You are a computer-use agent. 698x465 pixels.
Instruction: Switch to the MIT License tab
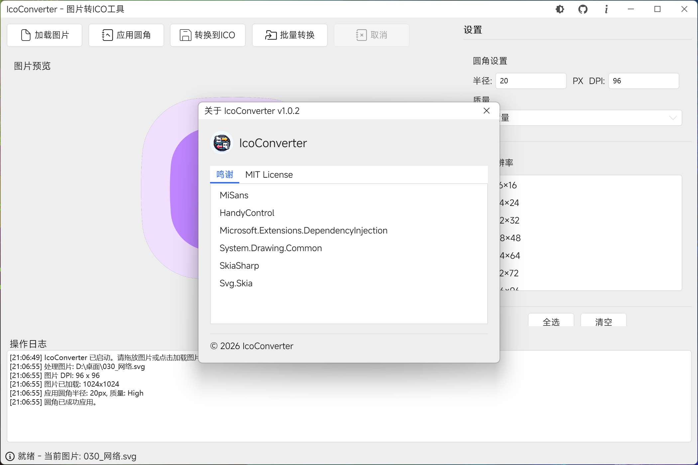(x=269, y=174)
